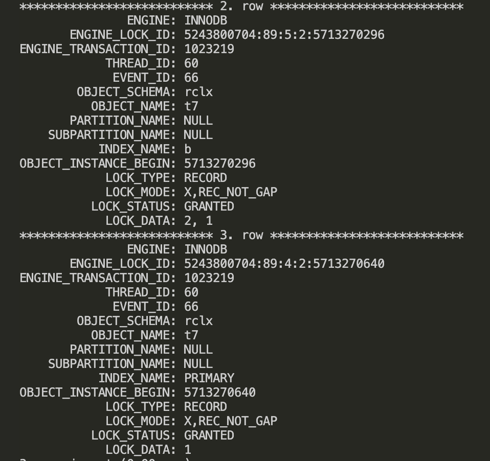Click OBJECT_INSTANCE_BEGIN value 5713270640
Image resolution: width=490 pixels, height=461 pixels.
click(219, 393)
